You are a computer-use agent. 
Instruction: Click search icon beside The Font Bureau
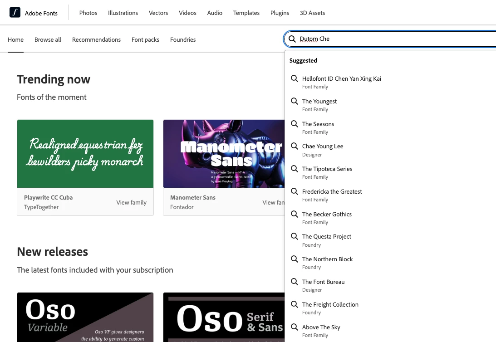pos(295,282)
